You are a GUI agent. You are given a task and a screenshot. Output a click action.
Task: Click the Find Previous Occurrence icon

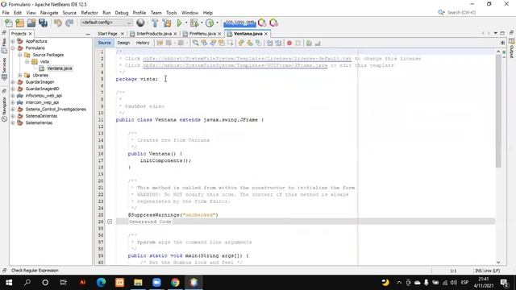(204, 43)
